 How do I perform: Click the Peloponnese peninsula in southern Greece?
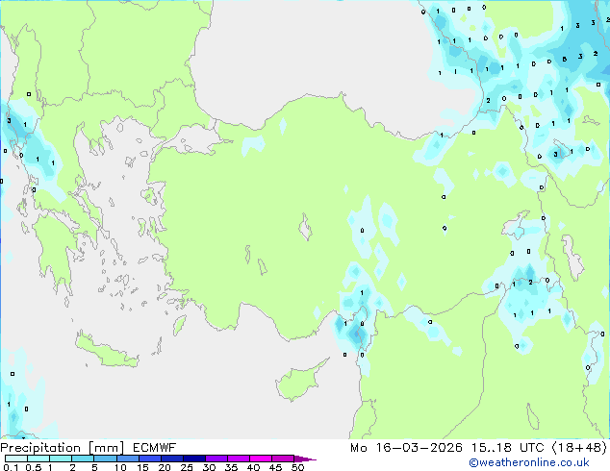55,249
